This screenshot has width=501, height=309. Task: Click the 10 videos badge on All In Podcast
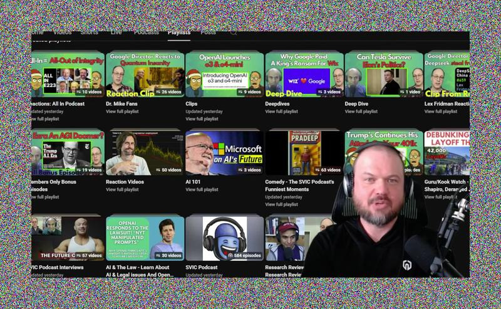(x=89, y=92)
